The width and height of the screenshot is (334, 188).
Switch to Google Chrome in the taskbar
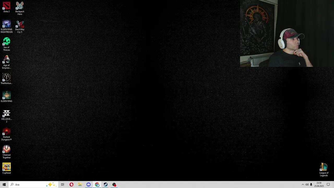(97, 185)
